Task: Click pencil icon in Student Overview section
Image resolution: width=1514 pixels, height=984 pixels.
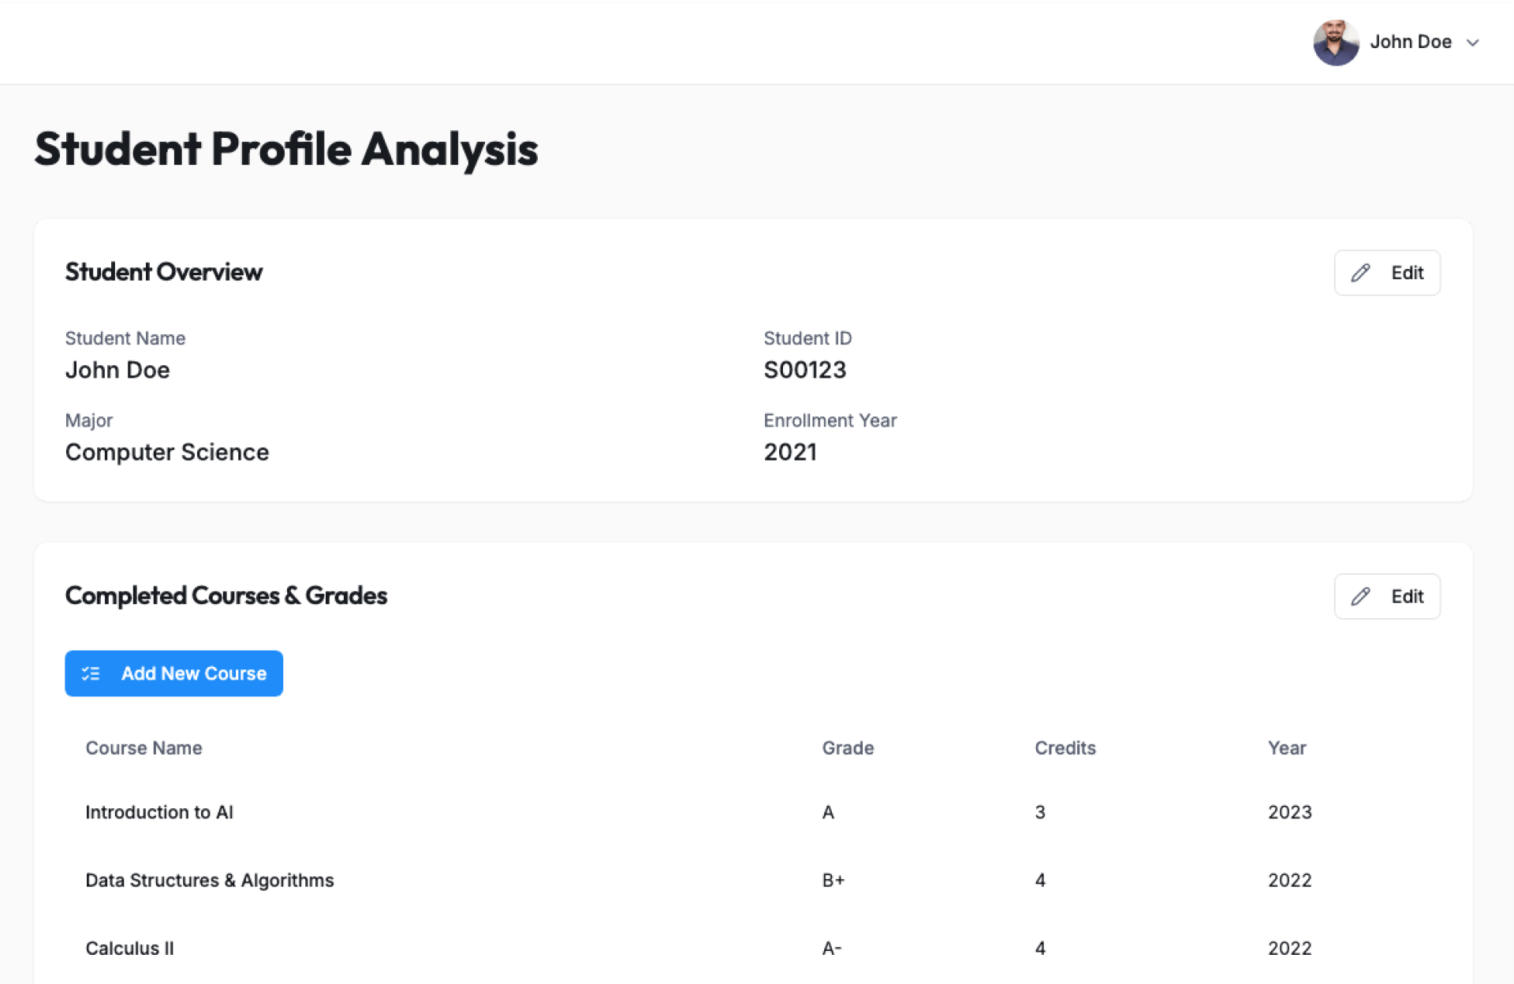Action: click(x=1360, y=273)
